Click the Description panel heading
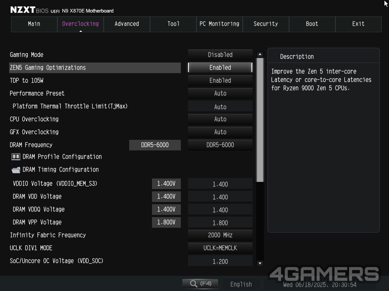The height and width of the screenshot is (291, 389). pyautogui.click(x=297, y=57)
